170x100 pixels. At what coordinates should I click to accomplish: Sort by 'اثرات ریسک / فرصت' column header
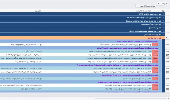[x=97, y=11]
